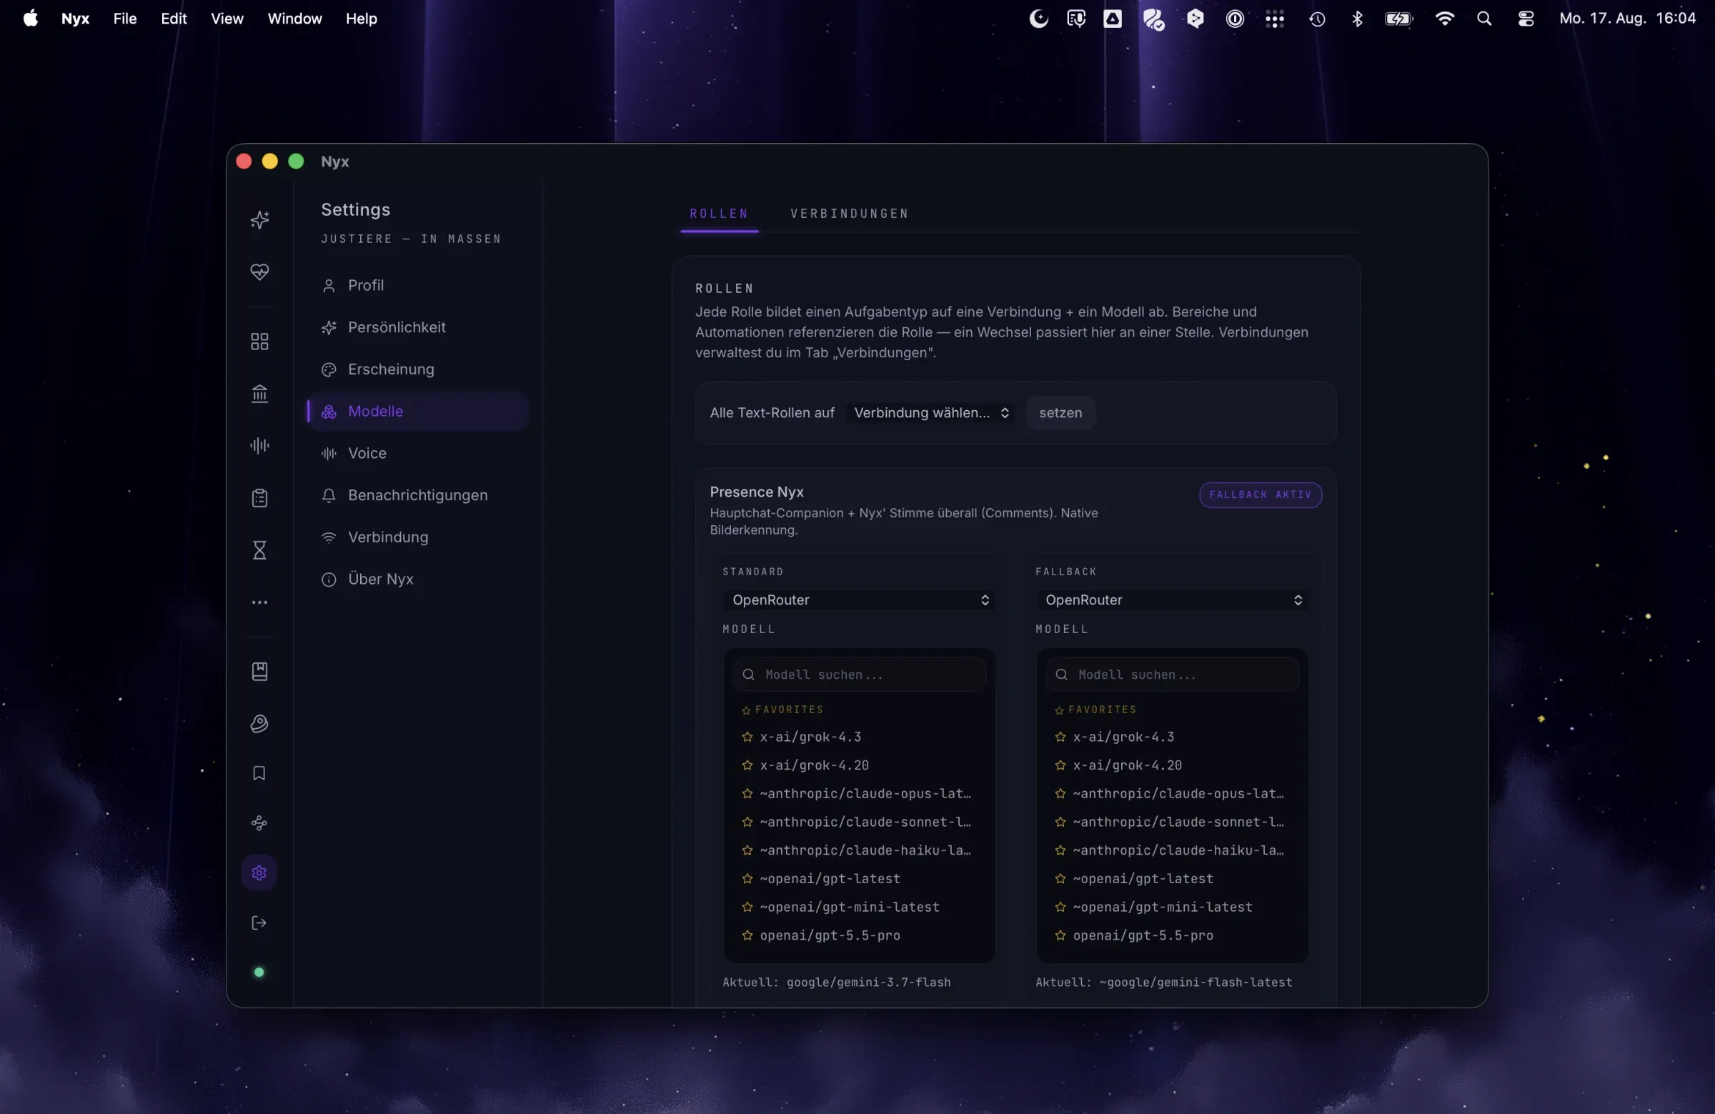Open the Edit menu

pyautogui.click(x=174, y=19)
